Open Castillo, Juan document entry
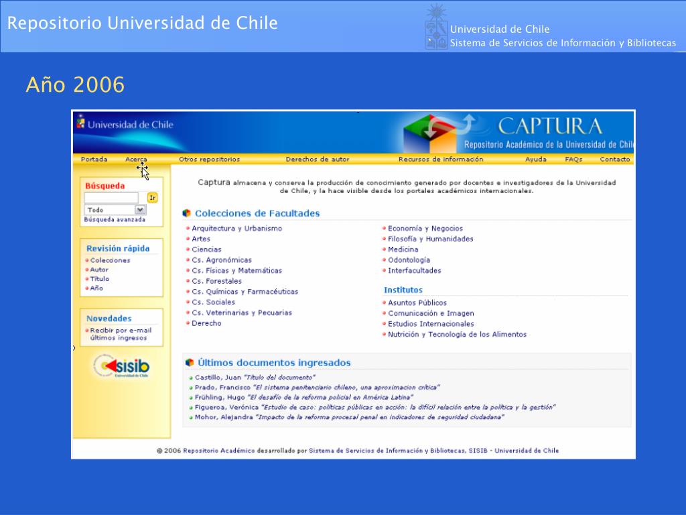This screenshot has width=686, height=515. click(255, 378)
